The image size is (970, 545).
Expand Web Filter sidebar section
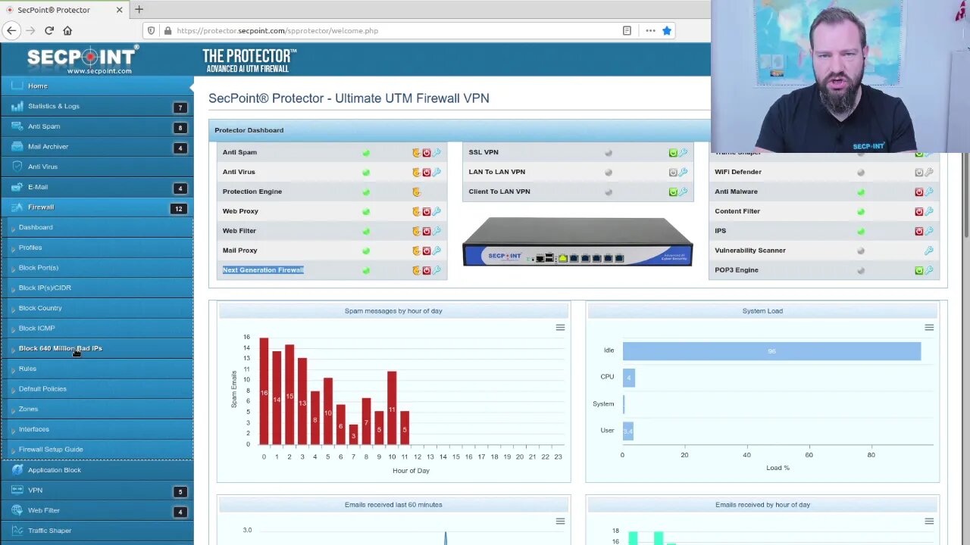[x=97, y=511]
